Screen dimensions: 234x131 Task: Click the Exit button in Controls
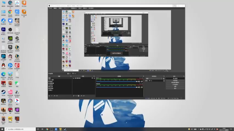point(175,88)
